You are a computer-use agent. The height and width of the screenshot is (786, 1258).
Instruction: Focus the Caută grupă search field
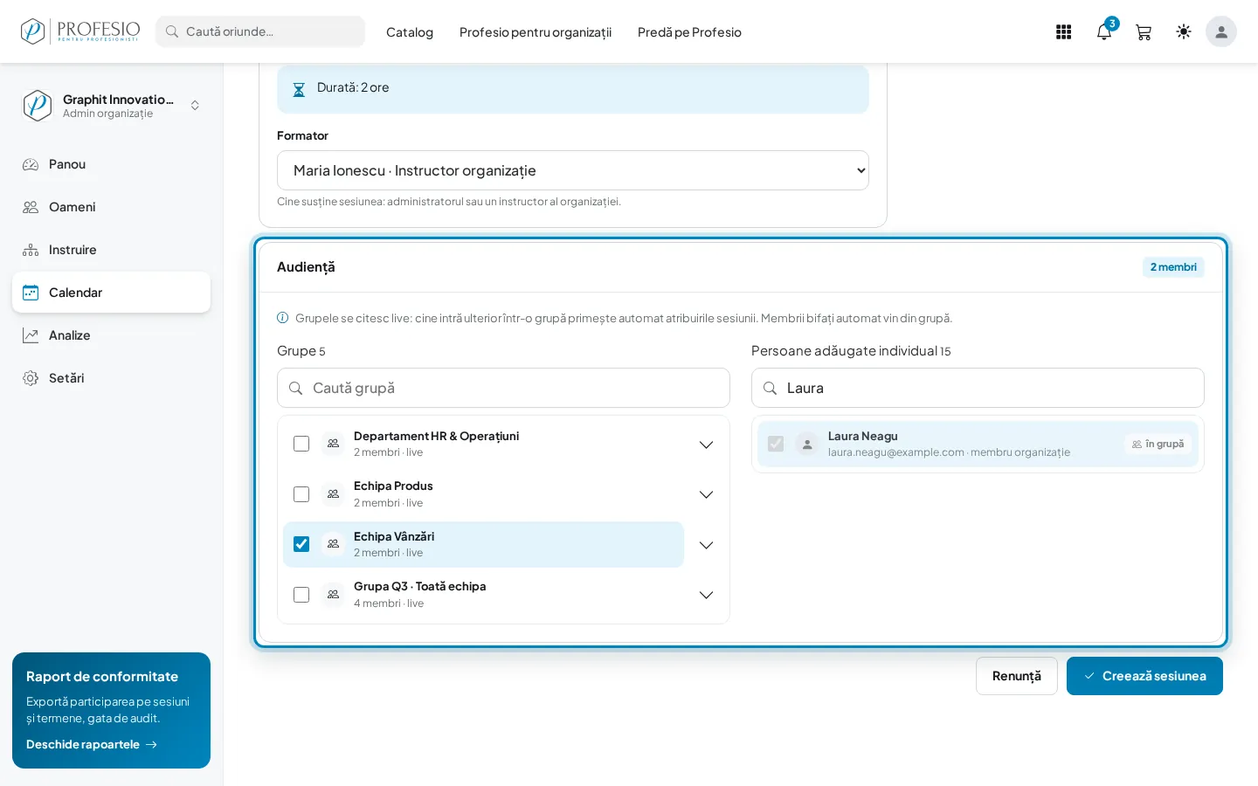pyautogui.click(x=503, y=388)
